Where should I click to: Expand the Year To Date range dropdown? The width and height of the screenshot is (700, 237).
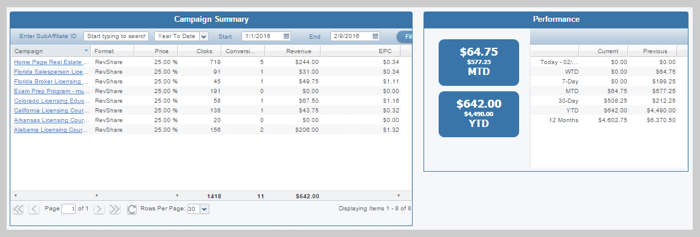(204, 37)
